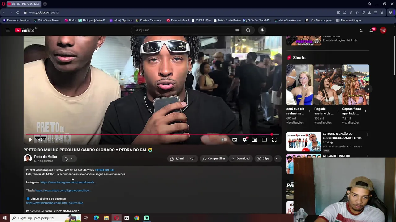
Task: Open 'ESTOURE O BALÃO' video thumbnail
Action: 303,142
